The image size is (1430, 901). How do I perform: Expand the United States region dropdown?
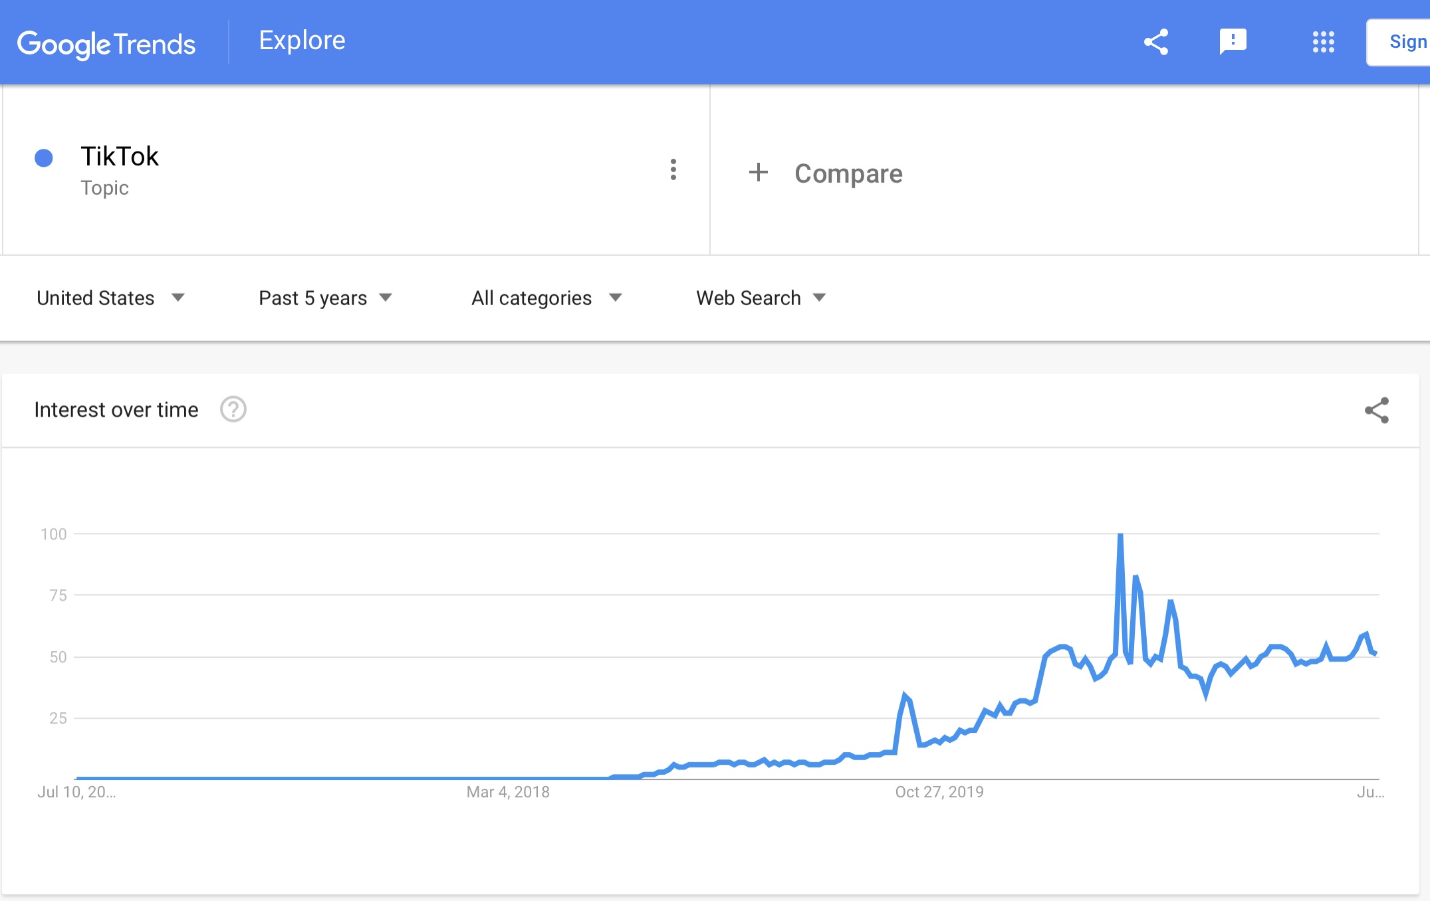click(110, 298)
